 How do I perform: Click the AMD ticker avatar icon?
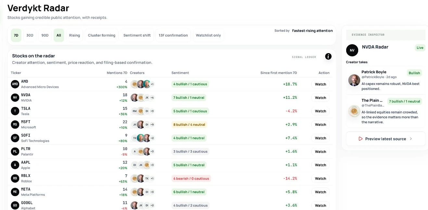[x=15, y=84]
